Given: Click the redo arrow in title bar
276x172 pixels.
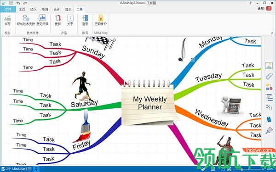Looking at the screenshot, I should [x=25, y=3].
